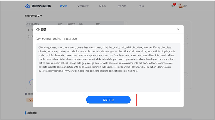
Task: Click the info icon below the file list
Action: click(x=26, y=94)
